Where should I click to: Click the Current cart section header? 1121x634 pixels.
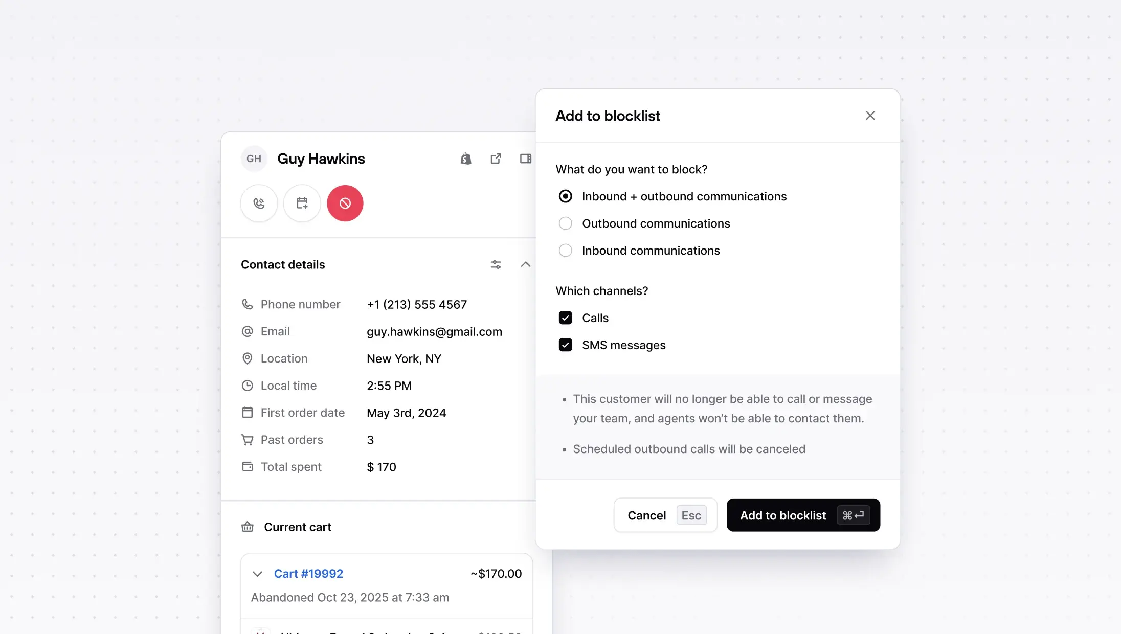click(x=298, y=527)
